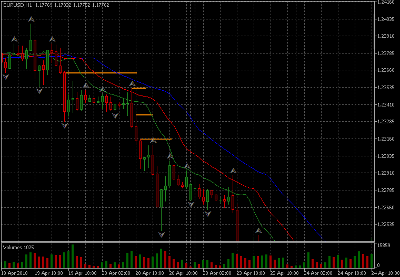This screenshot has width=400, height=277.
Task: Click the 23 Apr 02:00 time label
Action: pos(217,273)
